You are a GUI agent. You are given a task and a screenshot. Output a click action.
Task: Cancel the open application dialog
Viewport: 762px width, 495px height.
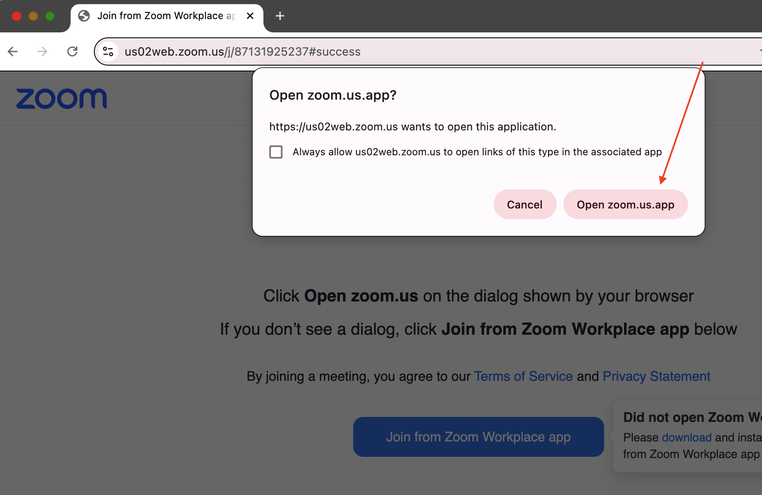click(525, 204)
